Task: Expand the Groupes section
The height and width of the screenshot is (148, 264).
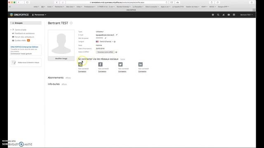Action: 26,23
